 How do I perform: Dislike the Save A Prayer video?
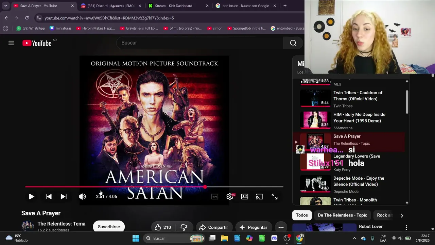(x=184, y=227)
